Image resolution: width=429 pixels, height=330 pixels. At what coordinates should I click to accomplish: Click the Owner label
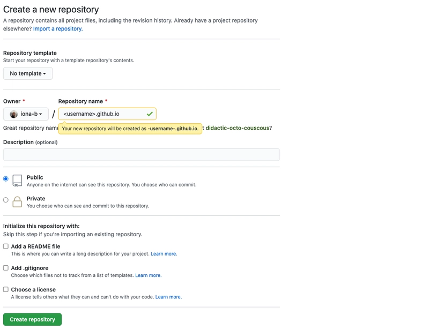[12, 101]
